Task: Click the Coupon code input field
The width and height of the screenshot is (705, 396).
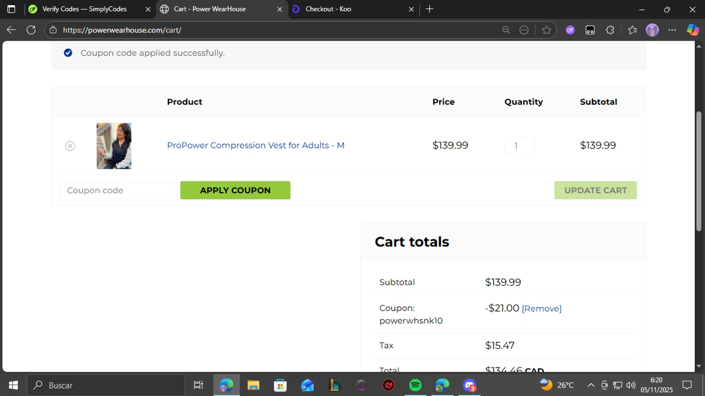Action: [118, 190]
